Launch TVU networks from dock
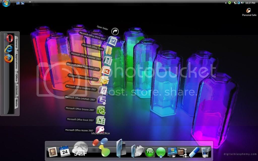Screen dimensions: 258x161 (x=150, y=152)
